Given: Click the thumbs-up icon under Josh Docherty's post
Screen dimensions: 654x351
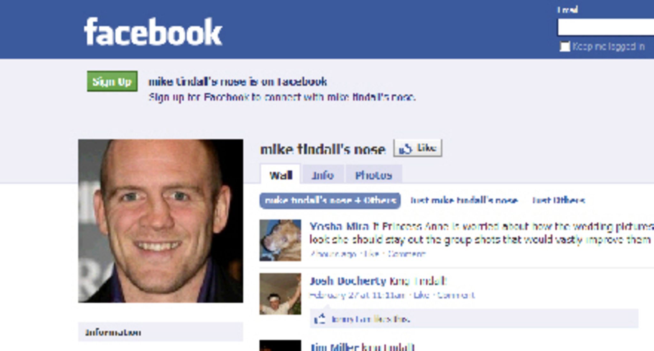Looking at the screenshot, I should point(320,319).
